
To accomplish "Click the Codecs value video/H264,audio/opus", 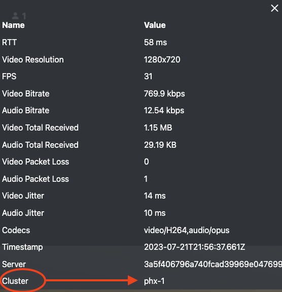I will [x=187, y=231].
